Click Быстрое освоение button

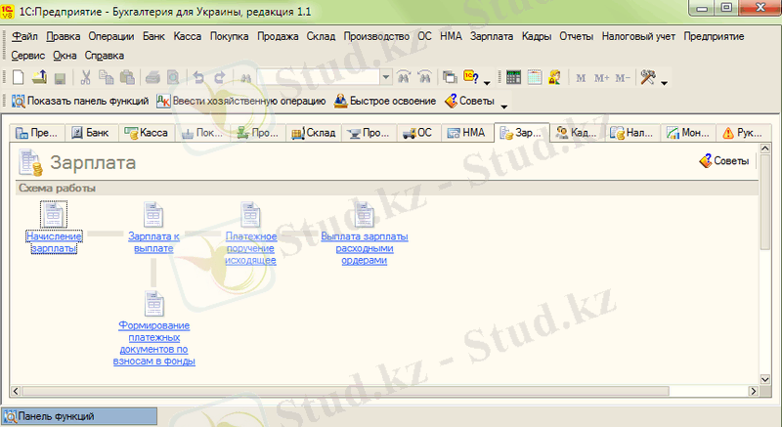[385, 102]
